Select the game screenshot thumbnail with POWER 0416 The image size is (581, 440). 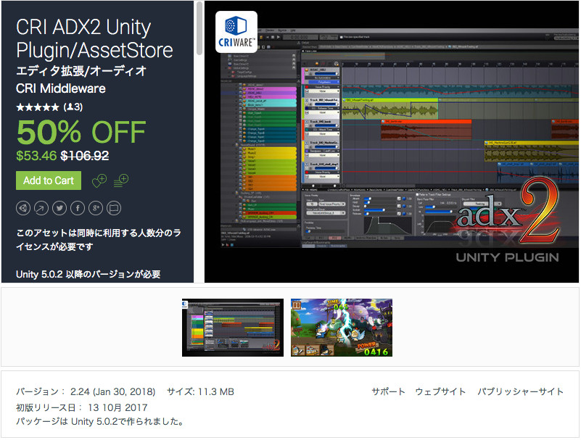coord(342,328)
